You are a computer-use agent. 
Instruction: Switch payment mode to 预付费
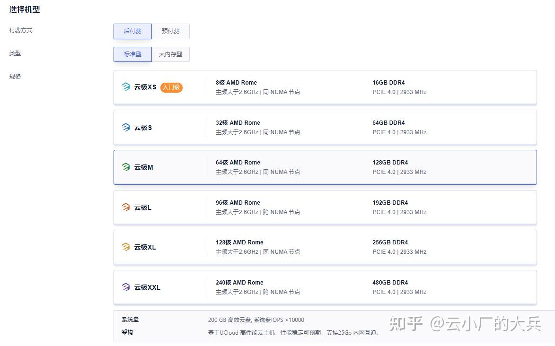click(170, 31)
